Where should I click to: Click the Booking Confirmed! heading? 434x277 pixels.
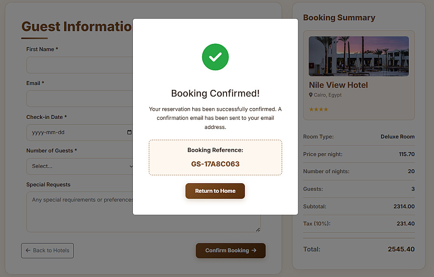point(215,93)
